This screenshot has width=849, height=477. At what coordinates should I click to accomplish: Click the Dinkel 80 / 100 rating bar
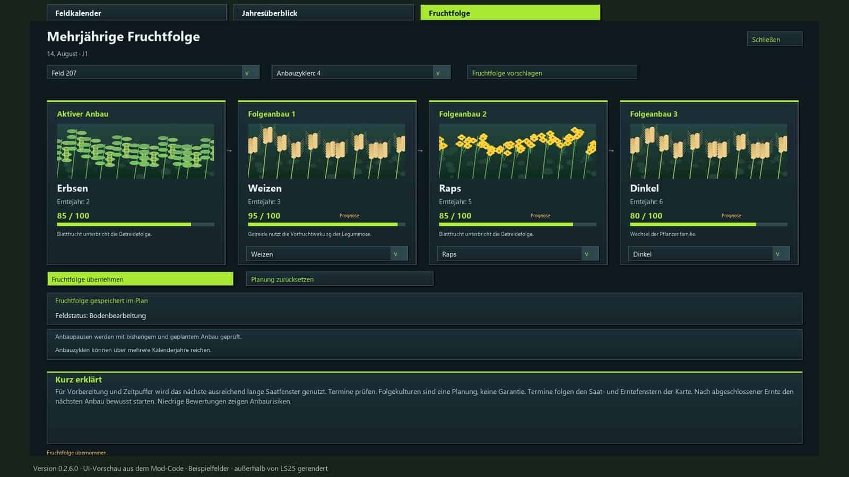709,224
